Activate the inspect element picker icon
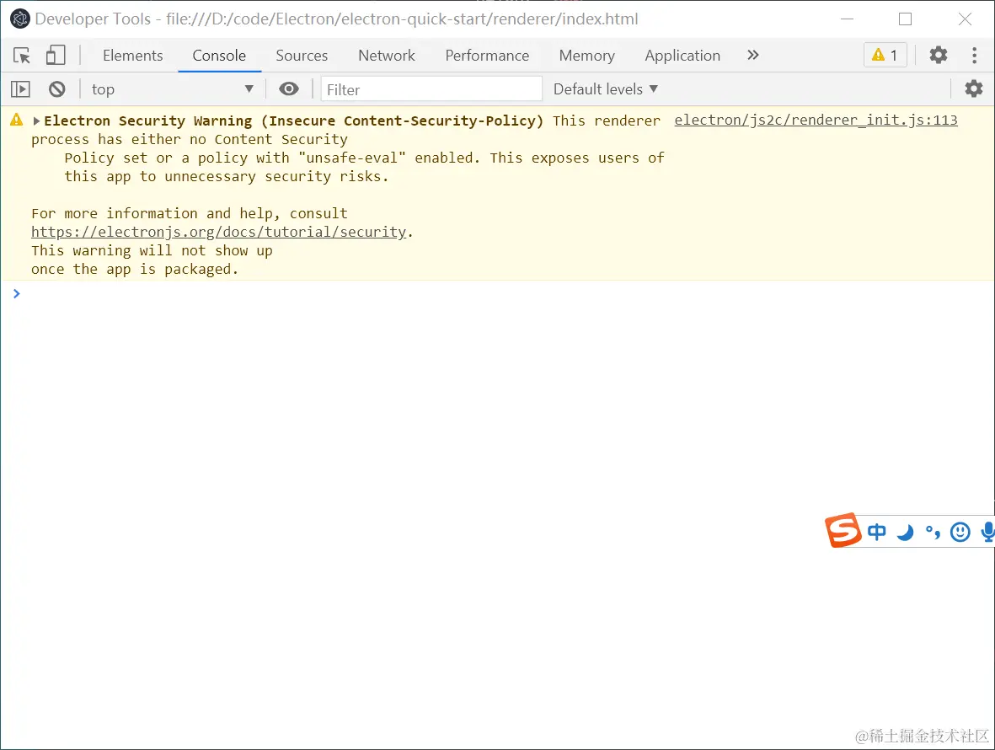 22,56
